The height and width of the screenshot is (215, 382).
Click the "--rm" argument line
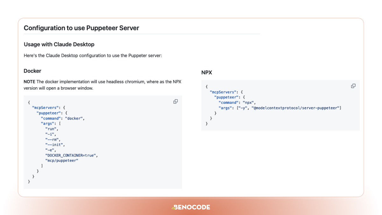click(53, 140)
